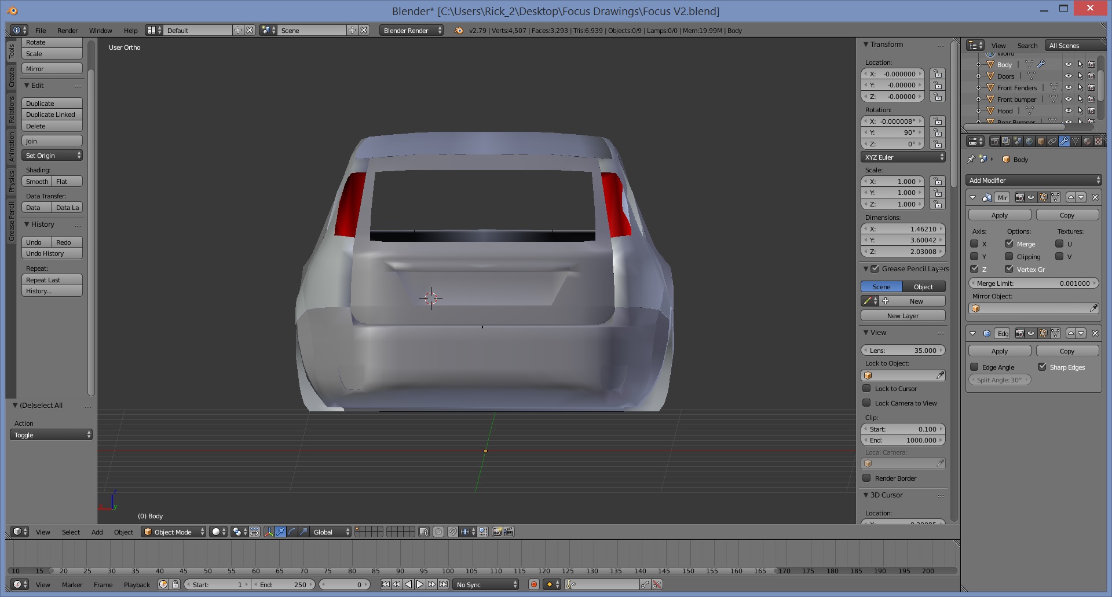The height and width of the screenshot is (597, 1112).
Task: Open the World properties tab globe icon
Action: [x=1029, y=141]
